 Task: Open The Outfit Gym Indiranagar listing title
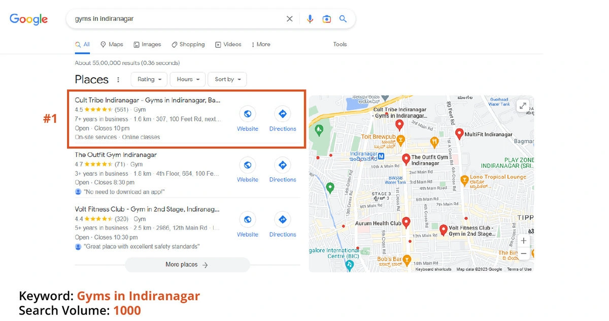point(116,155)
